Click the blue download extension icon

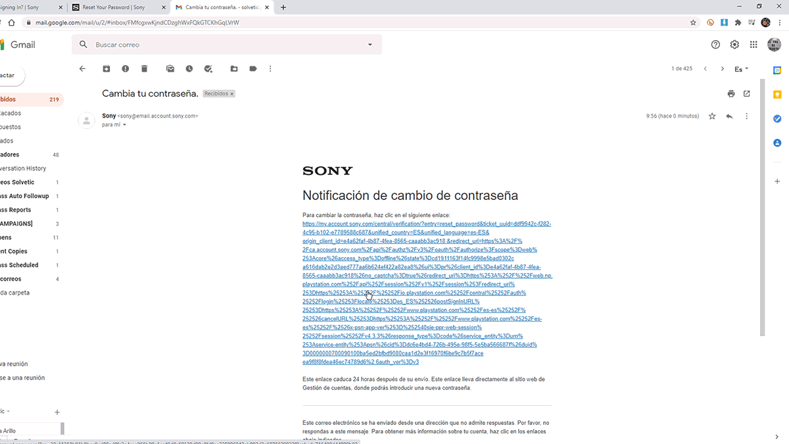[x=724, y=22]
